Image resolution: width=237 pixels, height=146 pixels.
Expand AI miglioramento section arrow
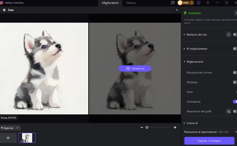tap(184, 49)
